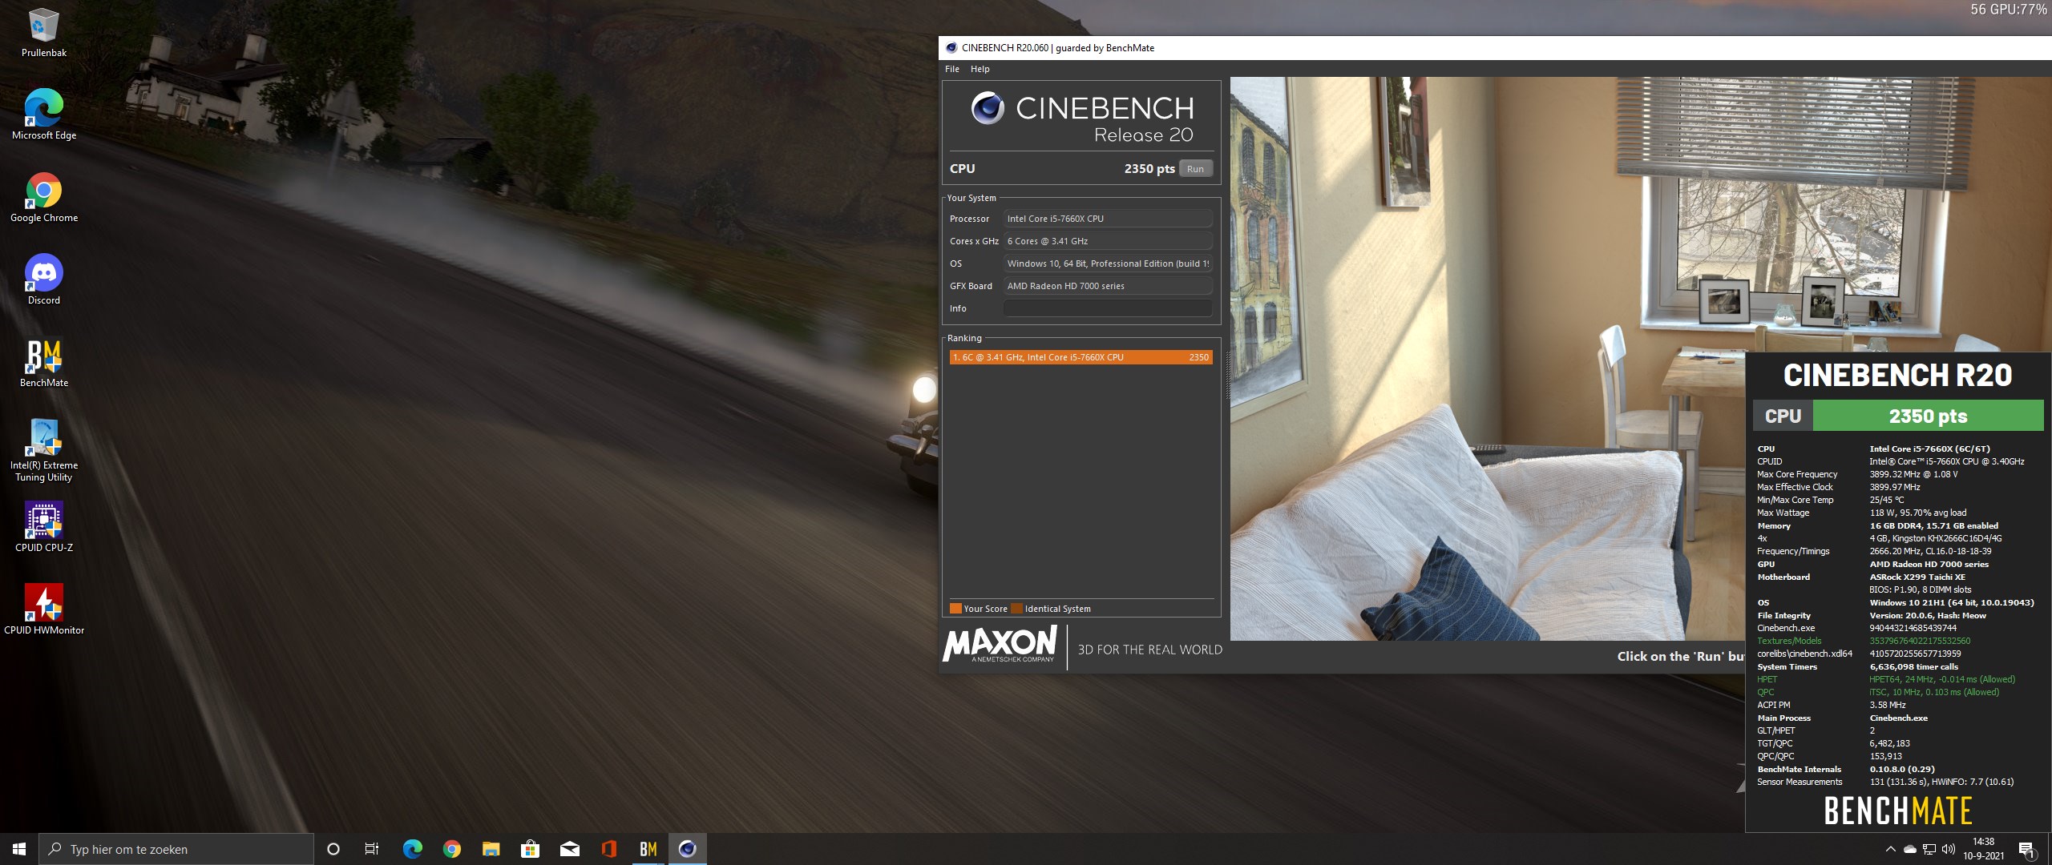Open CPUID CPU-Z desktop shortcut
Screen dimensions: 2052x865
point(43,528)
